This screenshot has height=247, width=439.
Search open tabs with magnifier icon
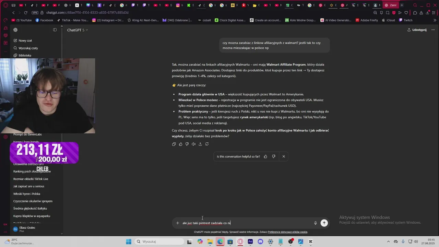point(415,5)
